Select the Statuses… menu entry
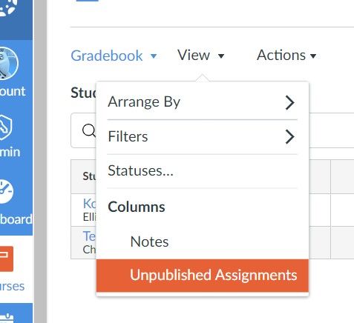This screenshot has height=323, width=354. (x=203, y=171)
